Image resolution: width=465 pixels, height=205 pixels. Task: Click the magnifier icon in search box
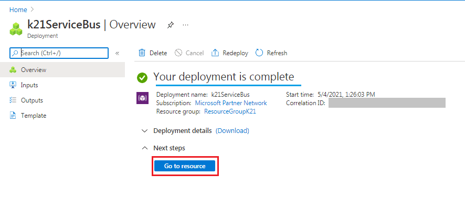tap(15, 53)
